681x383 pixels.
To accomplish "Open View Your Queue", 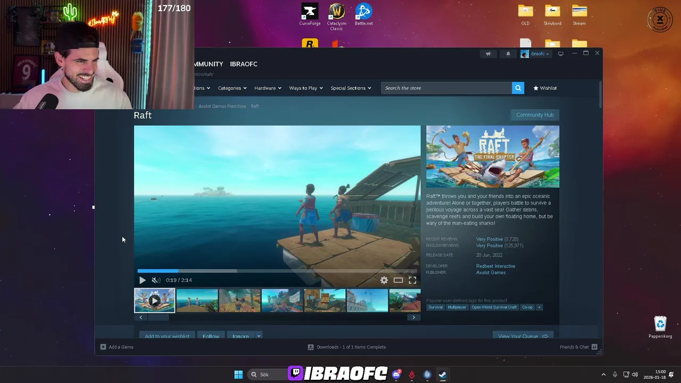I will (x=523, y=336).
